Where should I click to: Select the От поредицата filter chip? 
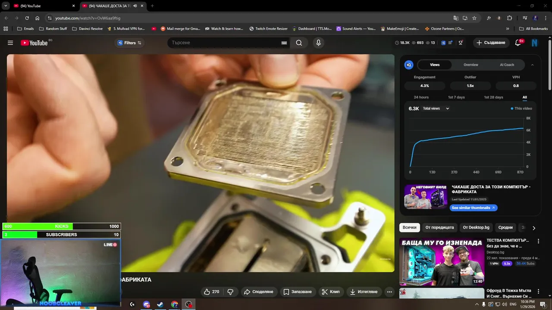439,227
